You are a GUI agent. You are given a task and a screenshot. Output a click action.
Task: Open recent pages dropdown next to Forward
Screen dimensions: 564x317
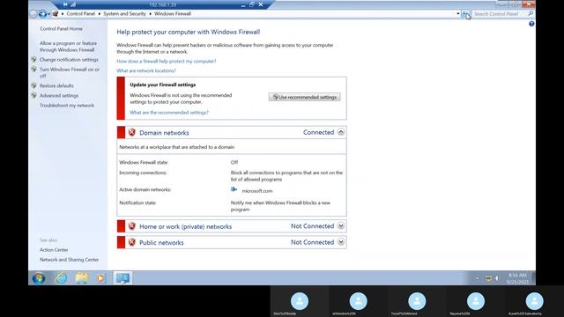(49, 14)
